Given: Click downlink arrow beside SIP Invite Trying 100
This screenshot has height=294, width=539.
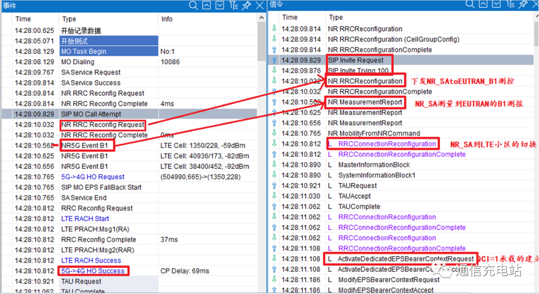Looking at the screenshot, I should click(x=274, y=70).
